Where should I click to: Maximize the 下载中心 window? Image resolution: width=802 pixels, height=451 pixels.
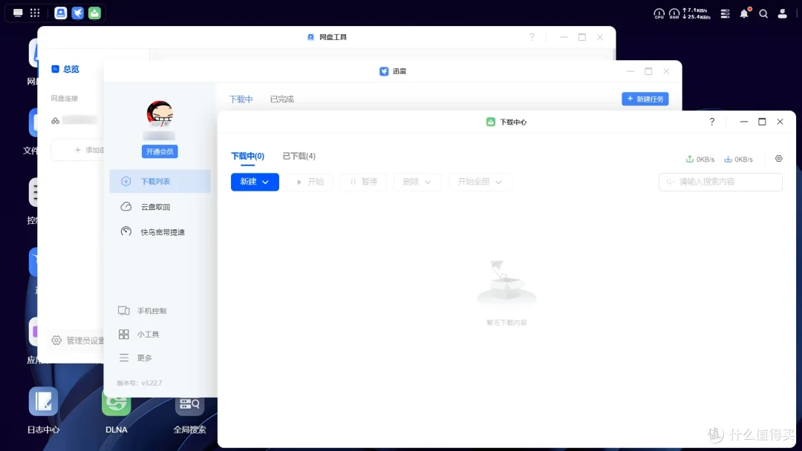pyautogui.click(x=762, y=122)
